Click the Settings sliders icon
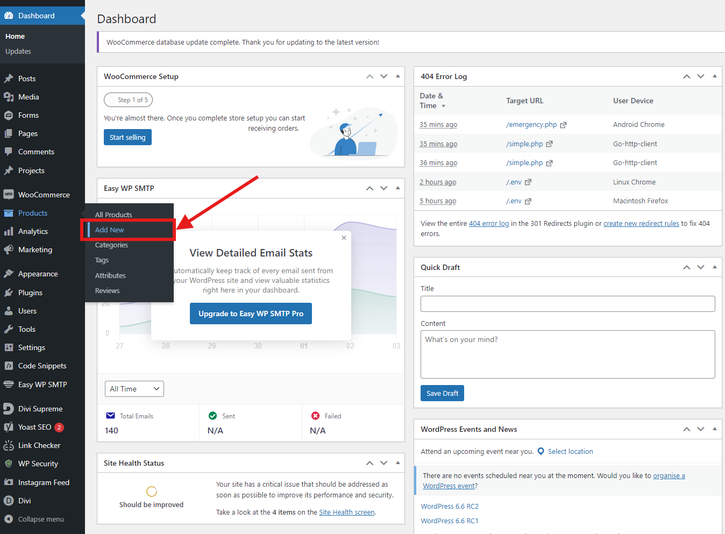This screenshot has height=534, width=725. (9, 347)
